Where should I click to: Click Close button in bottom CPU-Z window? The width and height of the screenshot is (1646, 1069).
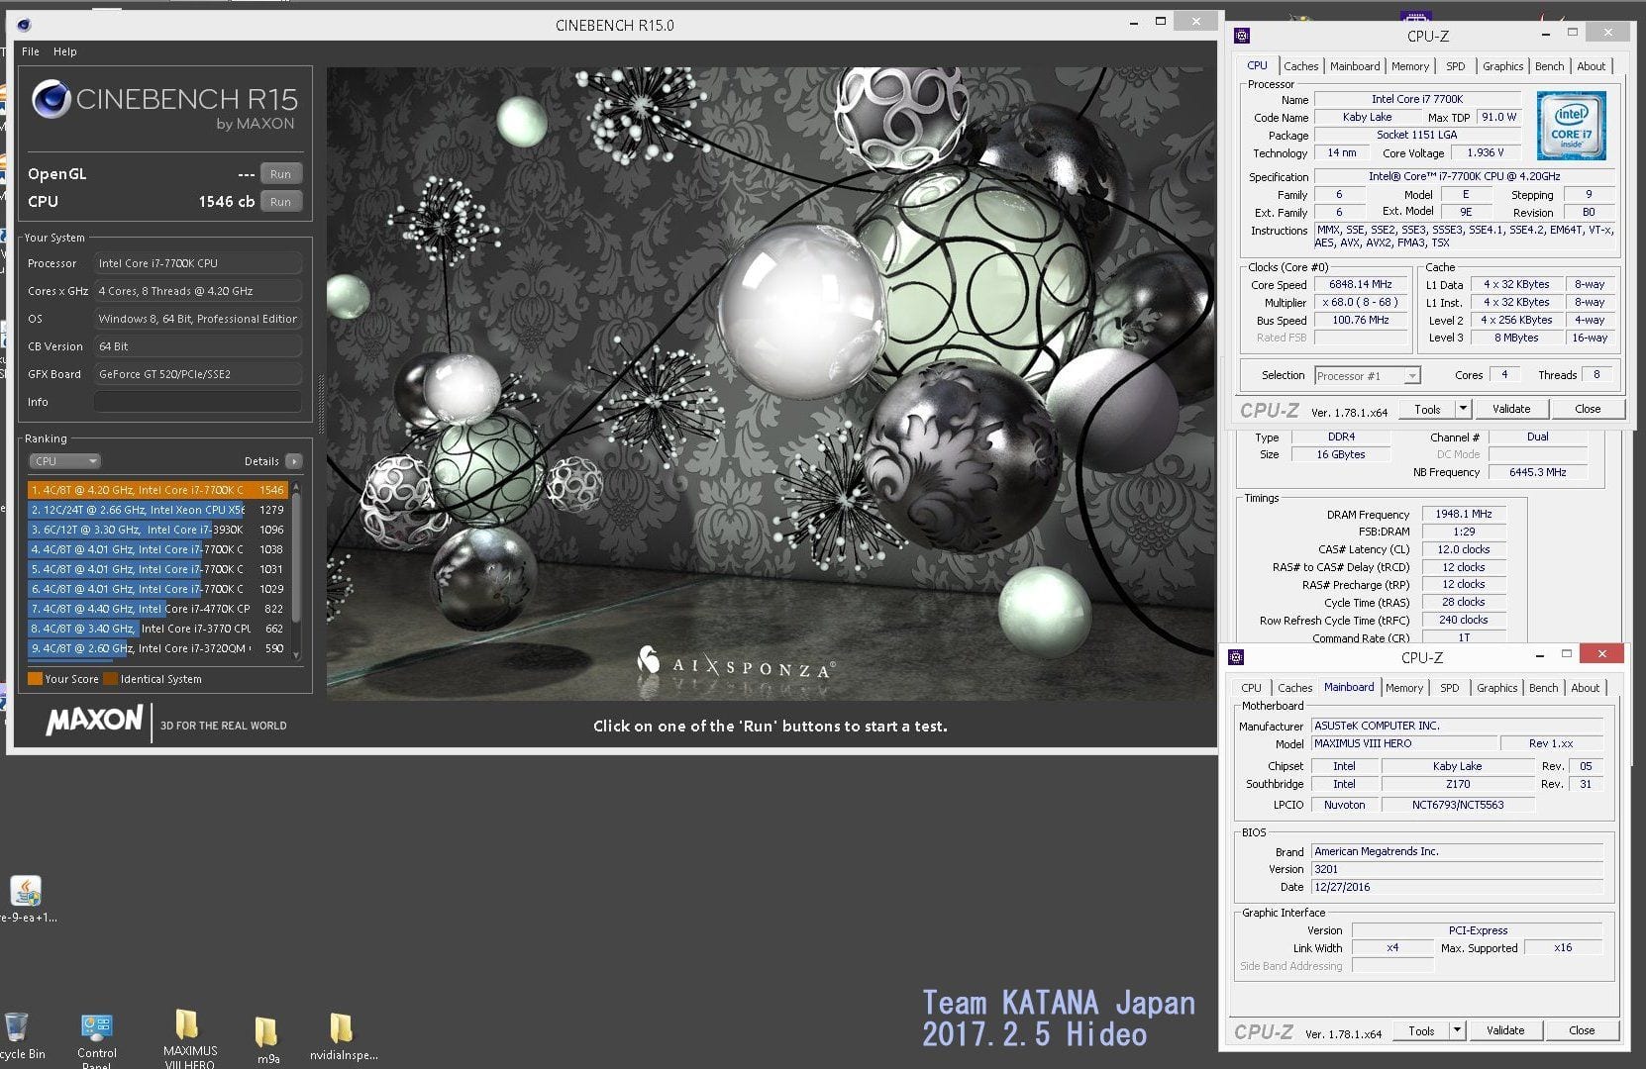pyautogui.click(x=1582, y=1030)
